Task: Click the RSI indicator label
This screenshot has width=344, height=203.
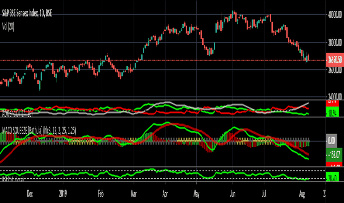Action: click(x=13, y=179)
